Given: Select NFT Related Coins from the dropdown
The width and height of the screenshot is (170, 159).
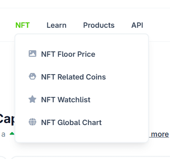Looking at the screenshot, I should coord(73,77).
